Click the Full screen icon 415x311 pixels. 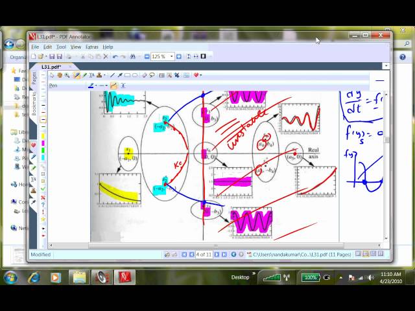[x=203, y=56]
